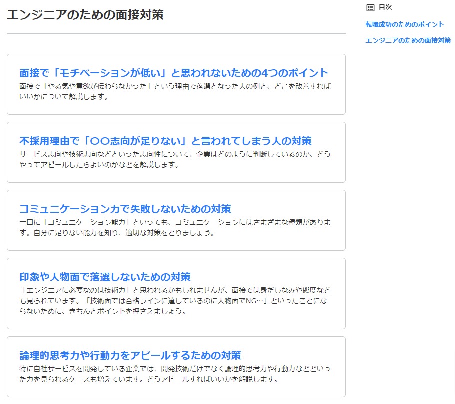Open article 面接で「モチベーションが低い」と思われないための4つのポイント

coord(174,73)
